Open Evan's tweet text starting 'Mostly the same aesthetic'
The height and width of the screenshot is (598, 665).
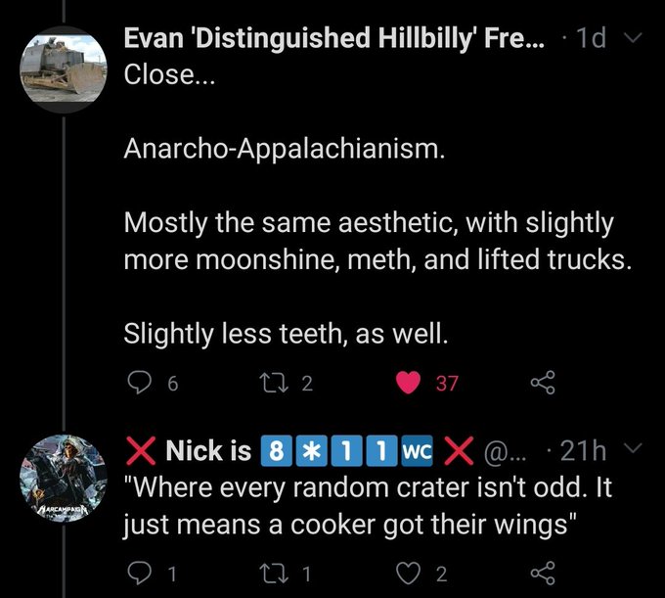point(377,241)
